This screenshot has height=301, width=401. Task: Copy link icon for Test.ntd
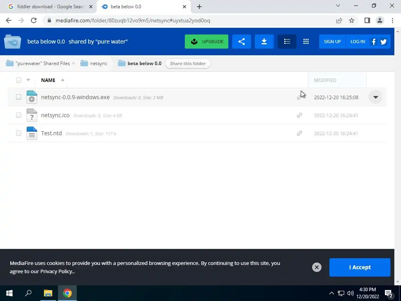[x=299, y=133]
